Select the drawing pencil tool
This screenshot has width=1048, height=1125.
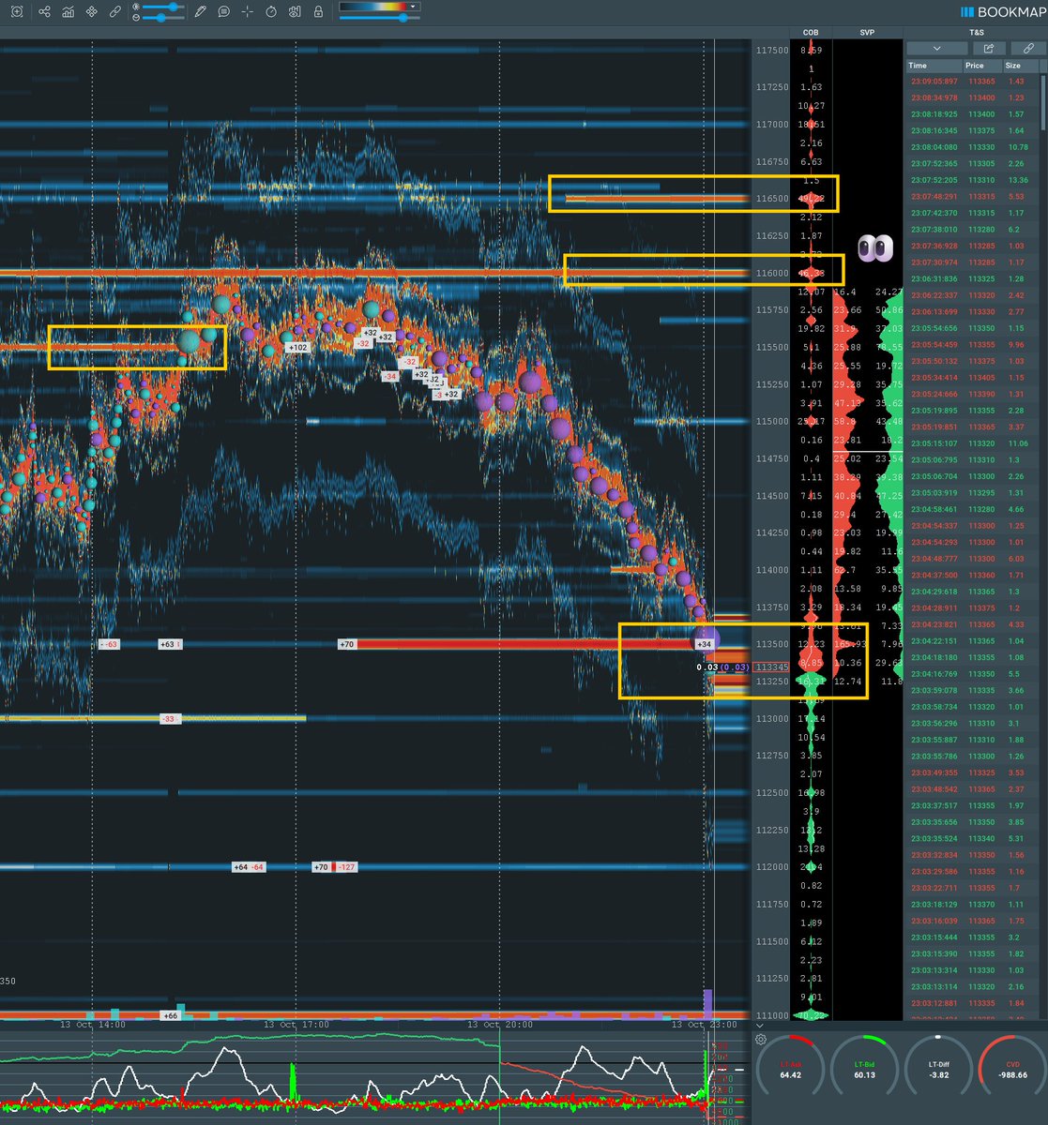200,10
